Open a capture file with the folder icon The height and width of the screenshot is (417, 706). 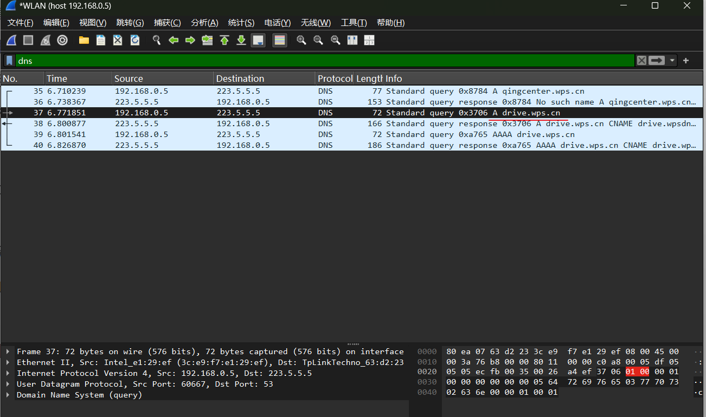pyautogui.click(x=84, y=40)
